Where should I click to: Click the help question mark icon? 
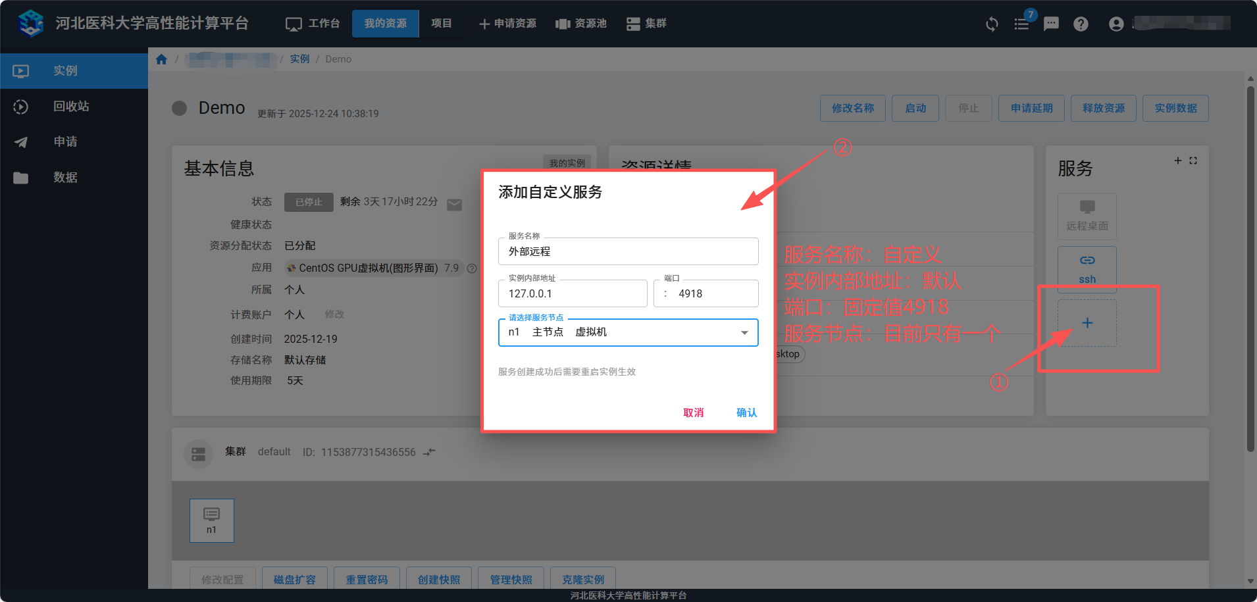pos(1081,24)
